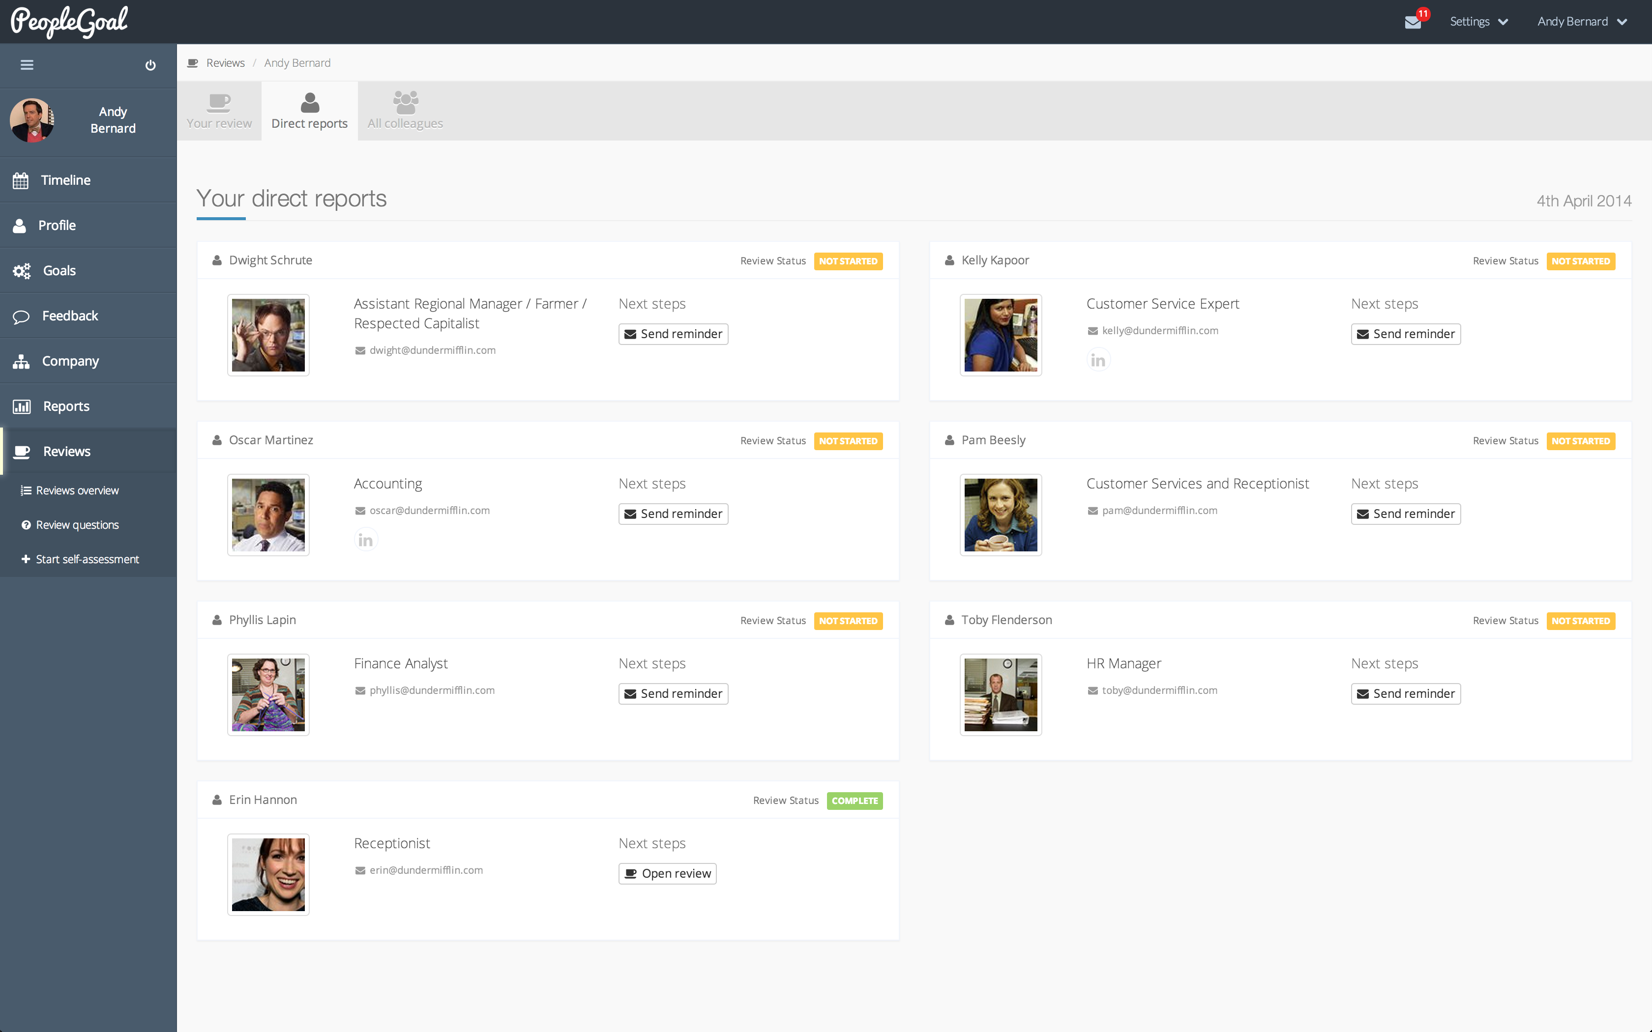Click the Reviews breadcrumb link

coord(225,63)
